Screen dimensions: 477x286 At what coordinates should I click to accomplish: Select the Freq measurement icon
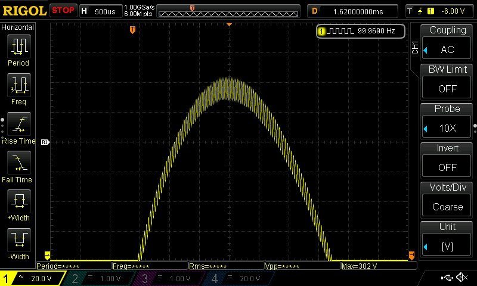coord(18,85)
